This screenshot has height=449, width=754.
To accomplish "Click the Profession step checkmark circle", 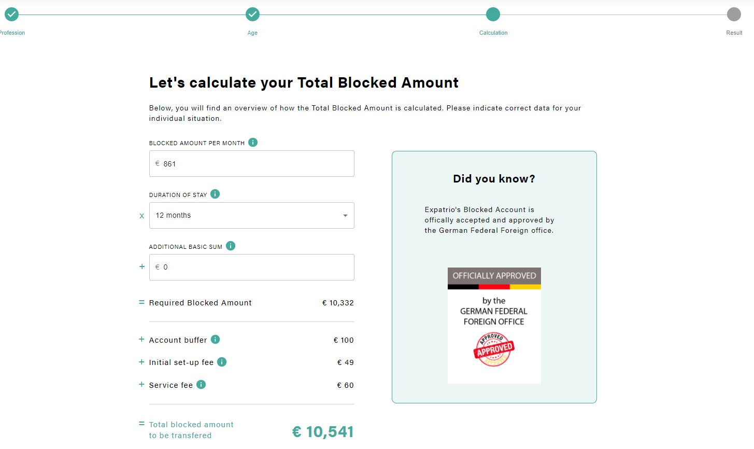I will tap(11, 15).
